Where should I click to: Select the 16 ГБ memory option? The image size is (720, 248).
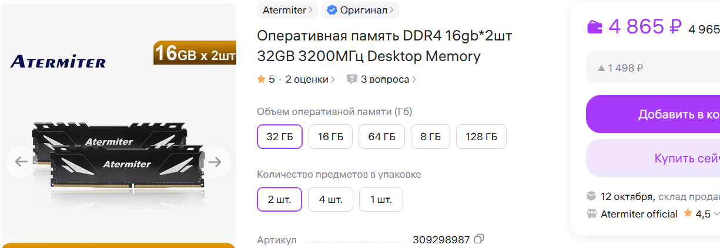330,137
